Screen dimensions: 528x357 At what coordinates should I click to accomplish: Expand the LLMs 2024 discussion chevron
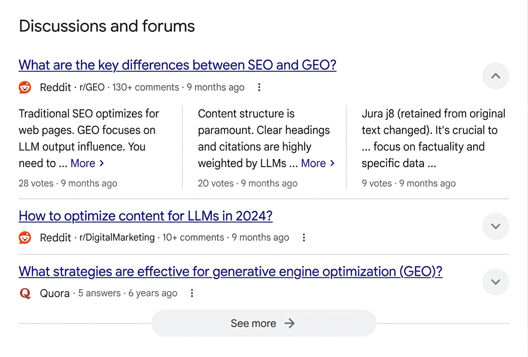tap(496, 226)
